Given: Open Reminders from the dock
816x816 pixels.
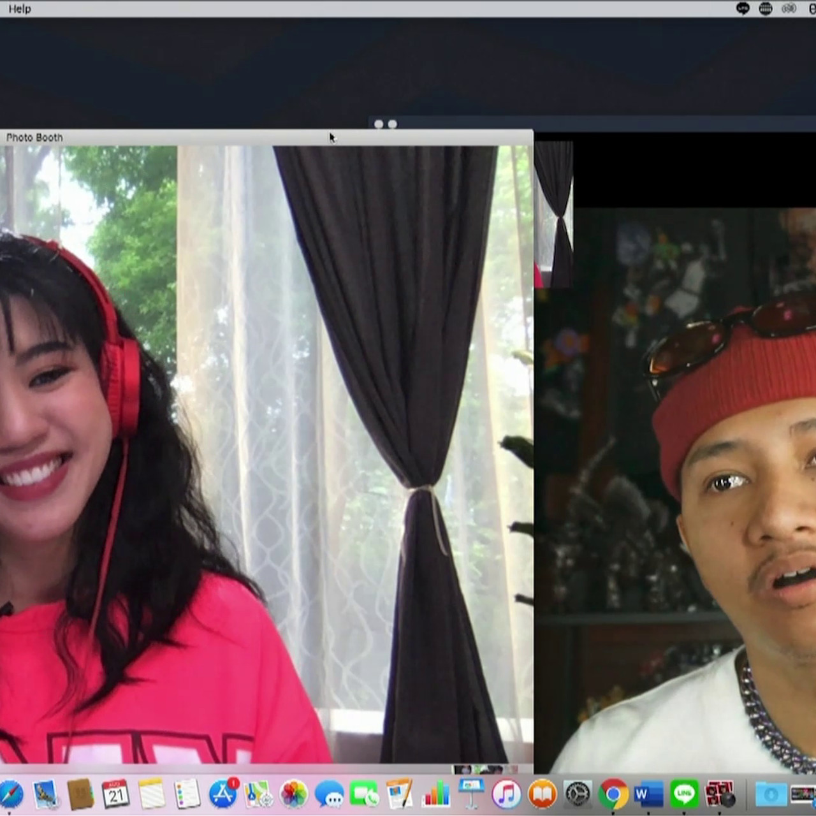Looking at the screenshot, I should pos(187,794).
